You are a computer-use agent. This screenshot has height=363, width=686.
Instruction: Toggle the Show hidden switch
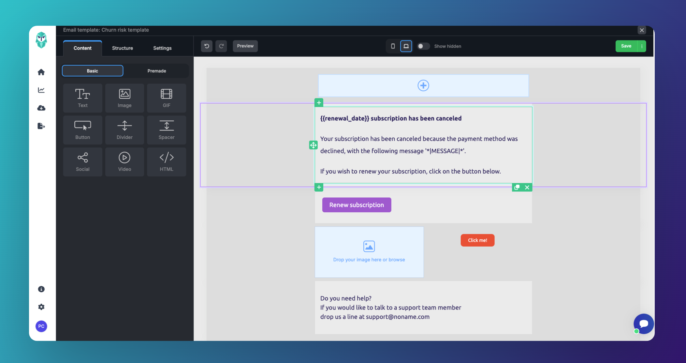tap(423, 46)
